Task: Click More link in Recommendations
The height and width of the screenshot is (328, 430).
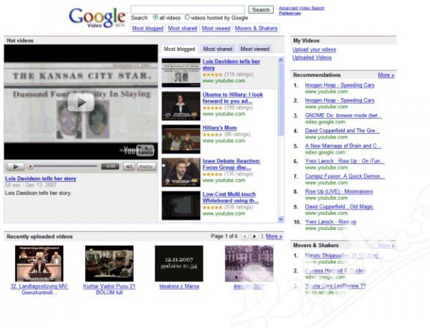Action: click(386, 74)
